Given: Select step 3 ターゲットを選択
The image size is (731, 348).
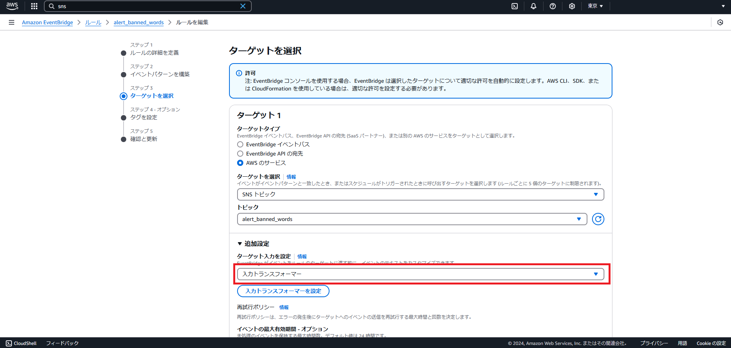Looking at the screenshot, I should [152, 96].
